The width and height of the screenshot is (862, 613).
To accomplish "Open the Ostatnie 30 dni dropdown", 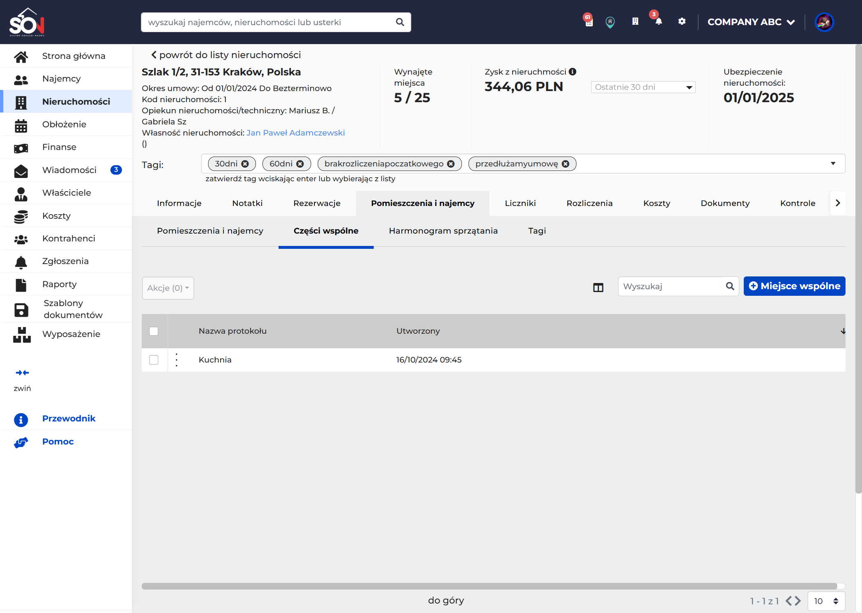I will 643,87.
